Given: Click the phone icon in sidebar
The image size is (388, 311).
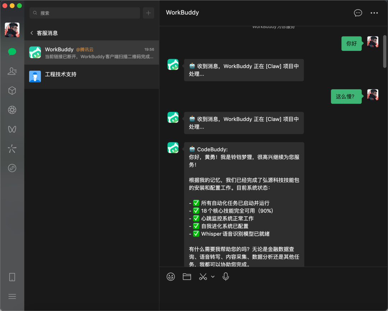Looking at the screenshot, I should tap(12, 277).
